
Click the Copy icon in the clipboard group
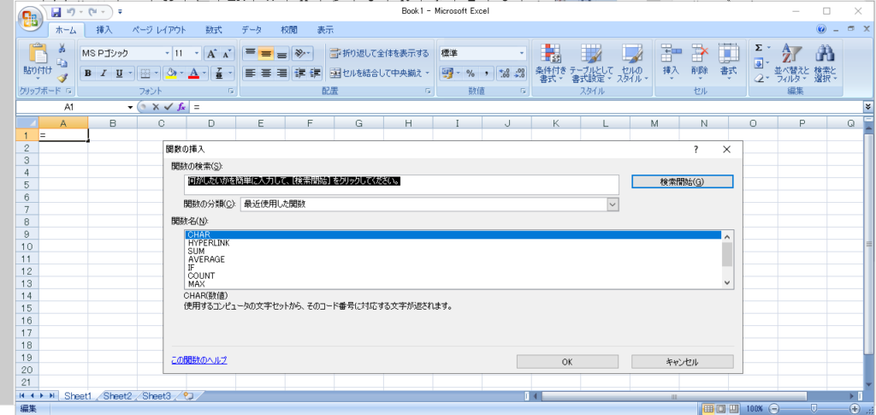62,63
